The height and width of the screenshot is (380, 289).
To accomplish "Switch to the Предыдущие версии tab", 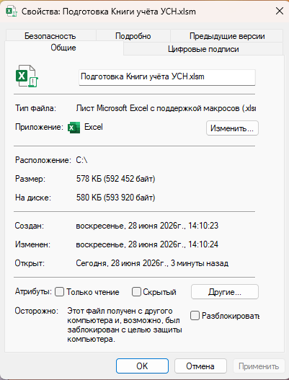I will point(227,36).
